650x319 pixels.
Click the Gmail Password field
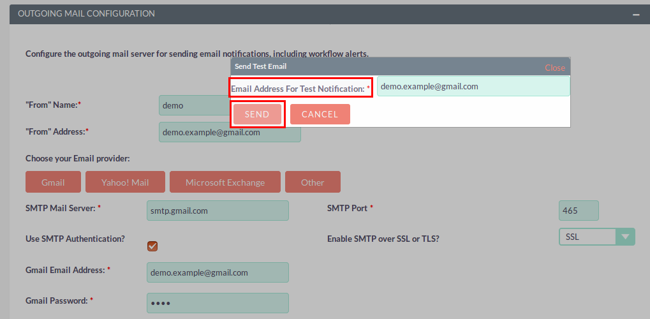click(218, 303)
